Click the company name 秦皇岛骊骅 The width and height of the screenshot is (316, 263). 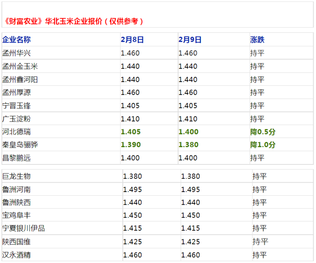point(20,145)
